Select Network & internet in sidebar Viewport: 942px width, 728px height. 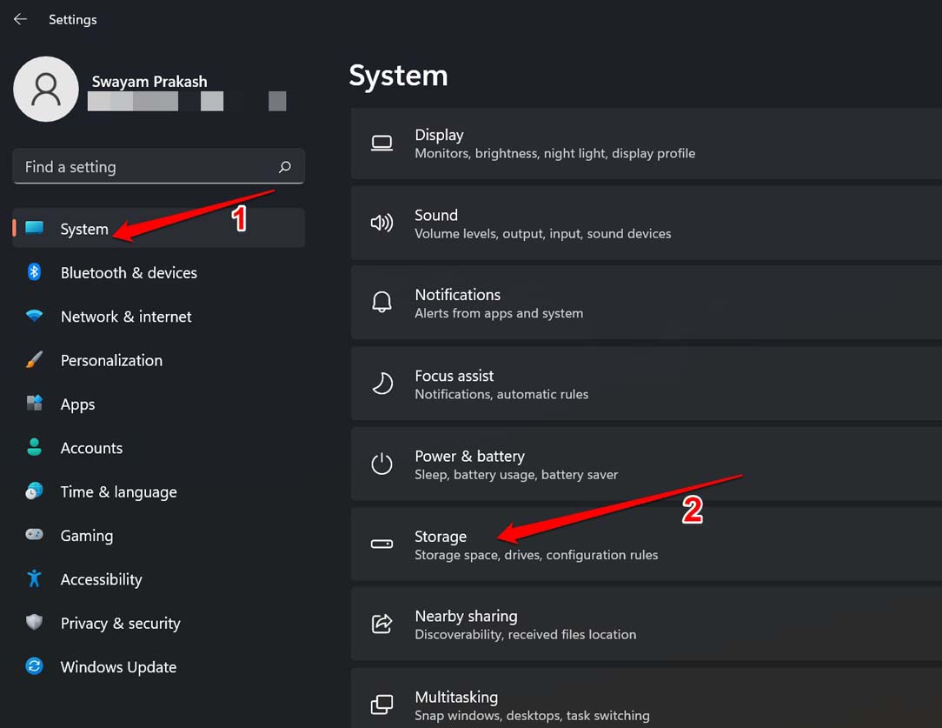point(126,317)
